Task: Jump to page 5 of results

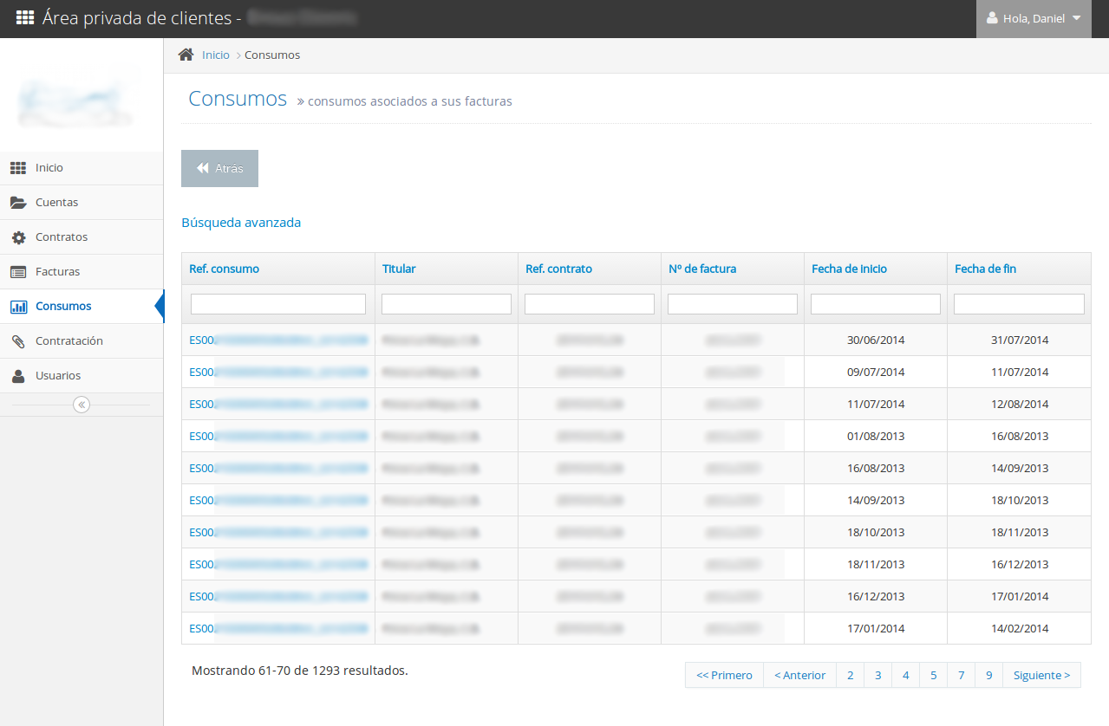Action: 933,675
